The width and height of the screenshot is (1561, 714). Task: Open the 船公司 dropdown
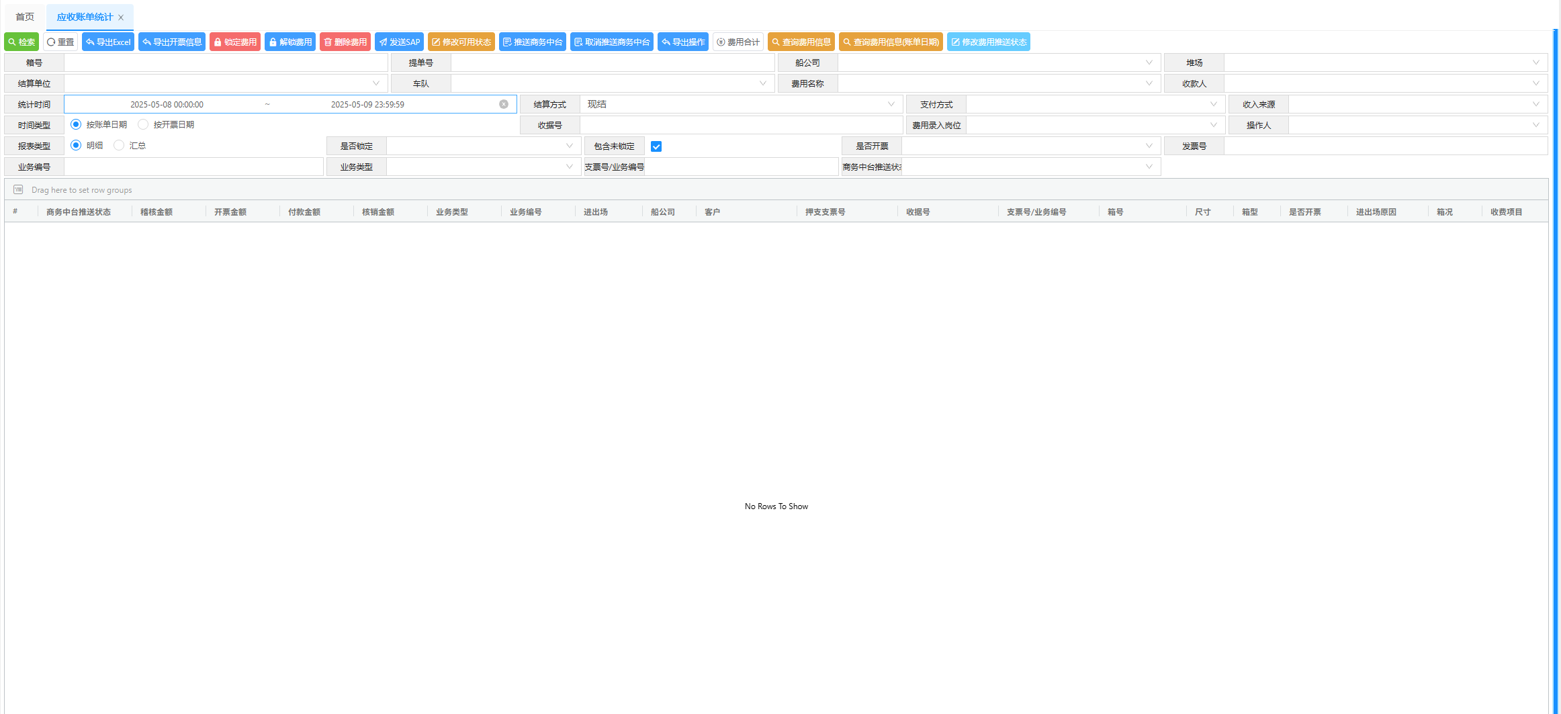(998, 62)
